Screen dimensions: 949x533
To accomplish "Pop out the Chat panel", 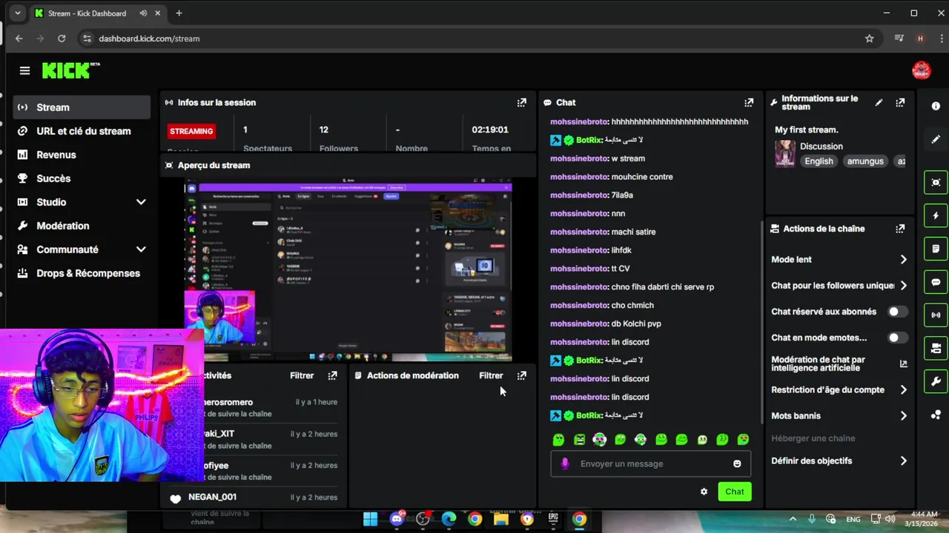I will 749,103.
